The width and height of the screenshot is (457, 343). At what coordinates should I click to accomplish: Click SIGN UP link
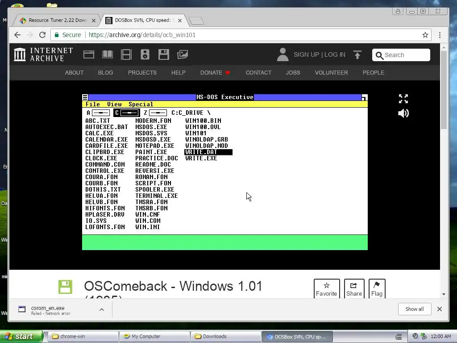[306, 54]
